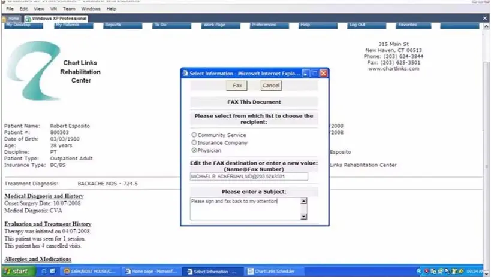Image resolution: width=491 pixels, height=277 pixels.
Task: Switch to Select Information taskbar window
Action: point(213,272)
